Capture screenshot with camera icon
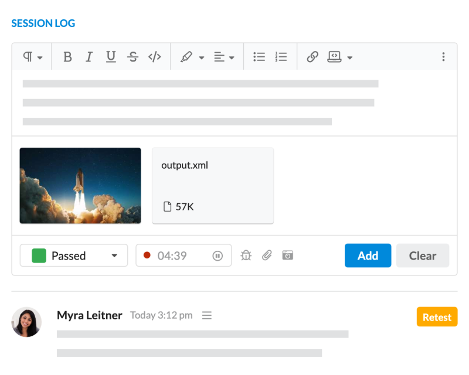The image size is (469, 375). [288, 255]
